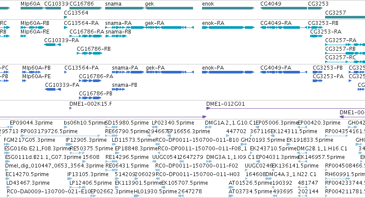365x198 pixels.
Task: Click EST EC14270.5prime
Action: pos(27,175)
